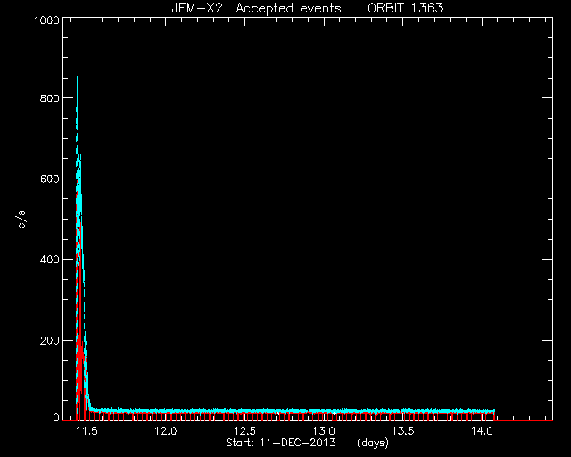The height and width of the screenshot is (457, 571).
Task: Click the y-axis label 'c/s'
Action: tap(22, 220)
